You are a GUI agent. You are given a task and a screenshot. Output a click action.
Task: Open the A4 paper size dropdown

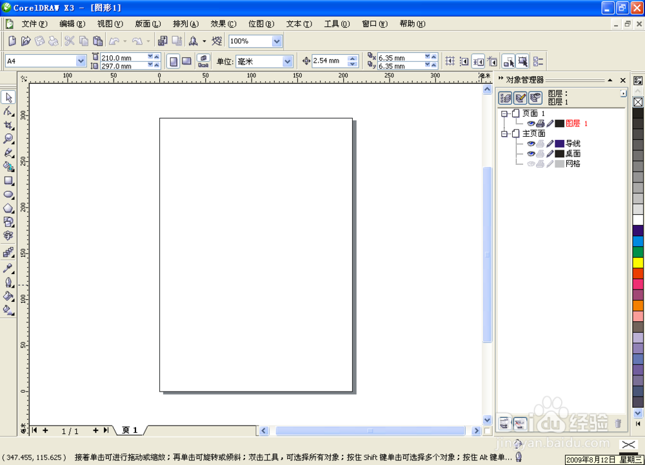tap(81, 60)
